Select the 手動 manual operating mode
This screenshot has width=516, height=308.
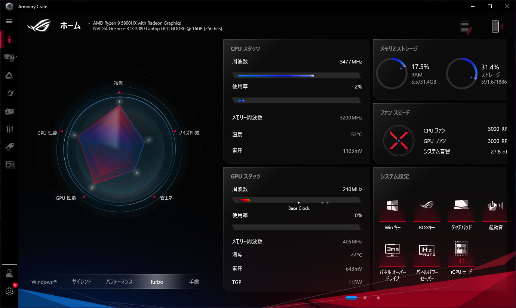pos(194,282)
